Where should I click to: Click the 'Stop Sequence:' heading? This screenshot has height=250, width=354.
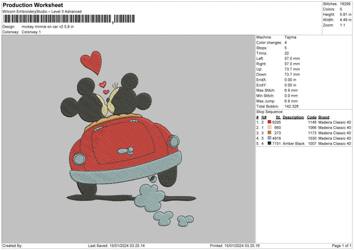tap(270, 112)
